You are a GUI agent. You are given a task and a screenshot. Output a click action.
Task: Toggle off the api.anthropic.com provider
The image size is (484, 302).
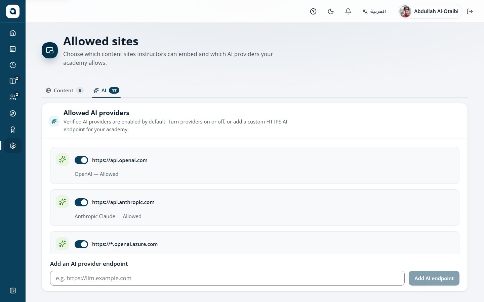pos(81,202)
